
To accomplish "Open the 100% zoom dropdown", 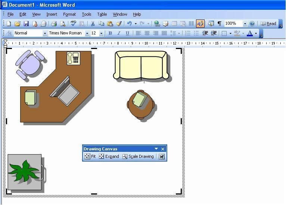I will (245, 24).
